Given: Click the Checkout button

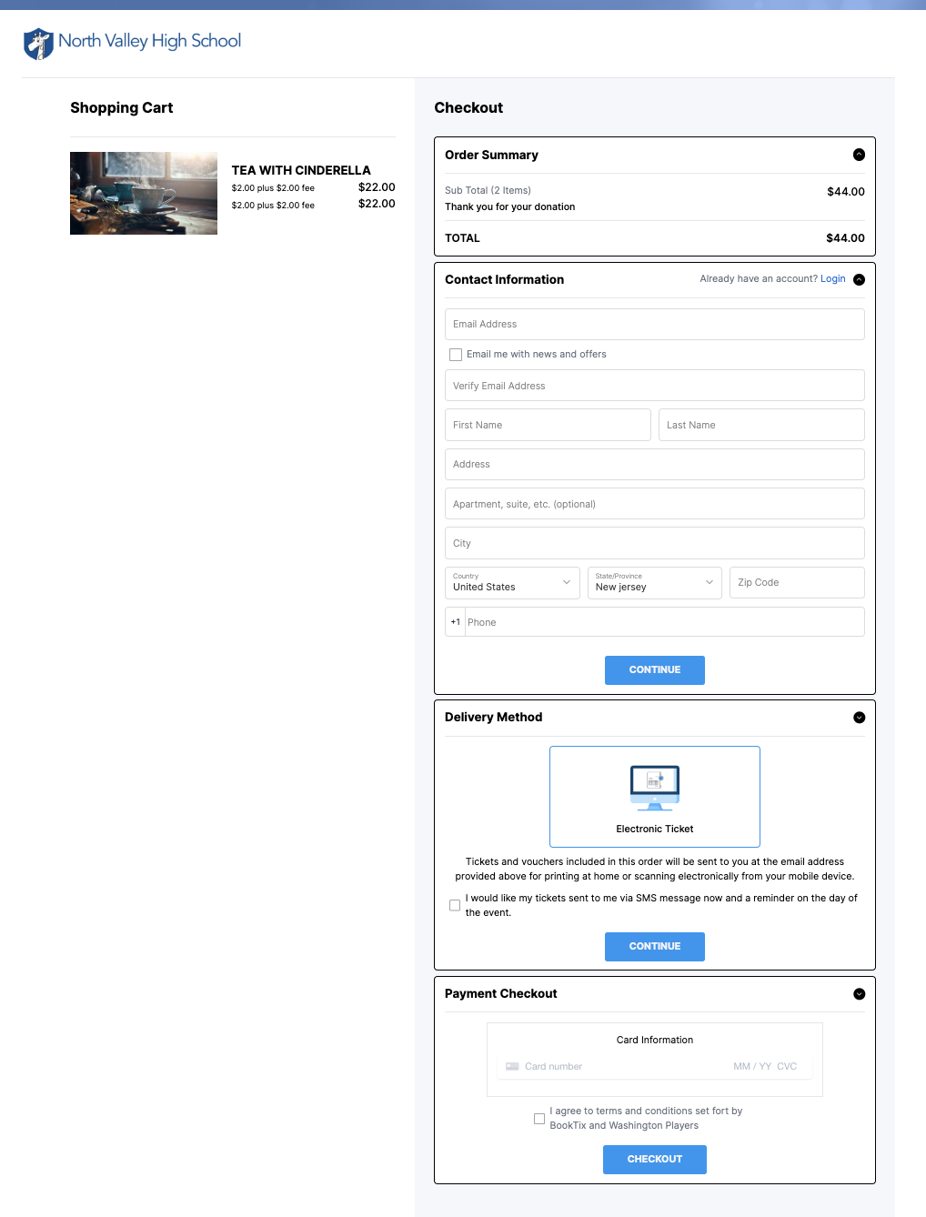Looking at the screenshot, I should click(655, 1160).
